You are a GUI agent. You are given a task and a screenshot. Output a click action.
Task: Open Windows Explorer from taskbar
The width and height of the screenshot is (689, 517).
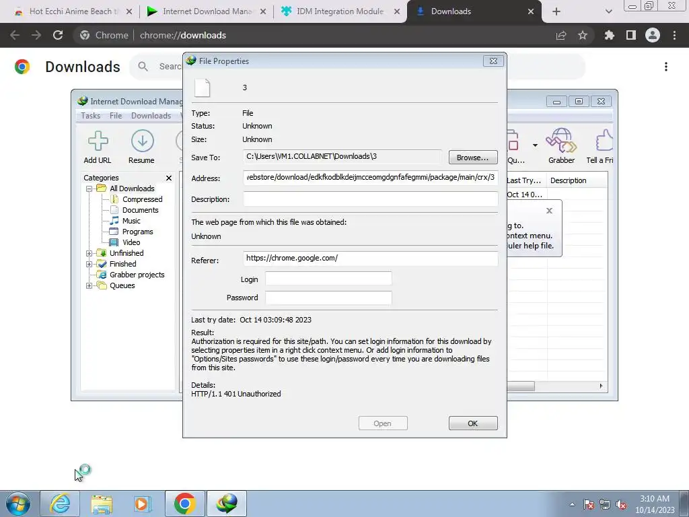102,504
